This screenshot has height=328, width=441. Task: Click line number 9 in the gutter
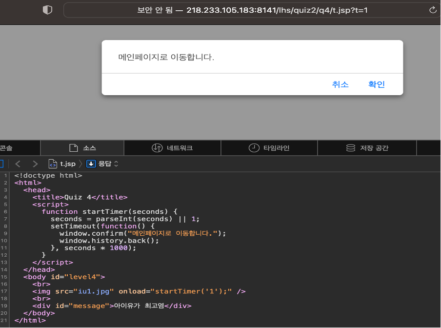[5, 233]
